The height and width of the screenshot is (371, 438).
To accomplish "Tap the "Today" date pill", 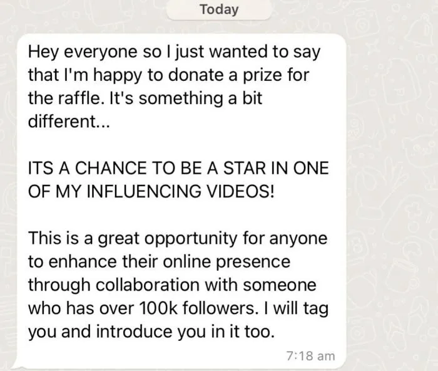I will pyautogui.click(x=219, y=10).
